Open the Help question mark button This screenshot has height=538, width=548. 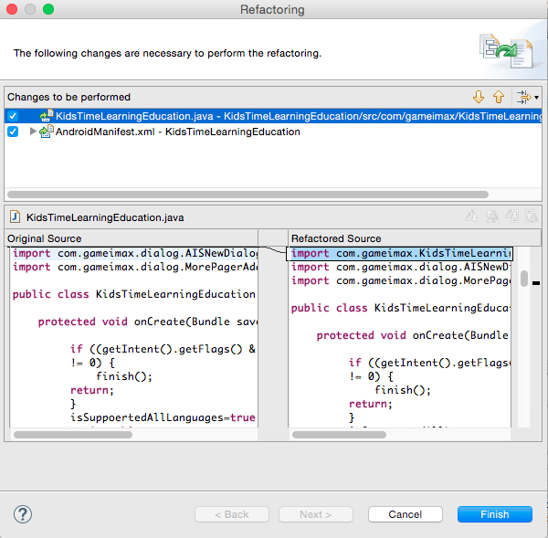coord(23,514)
